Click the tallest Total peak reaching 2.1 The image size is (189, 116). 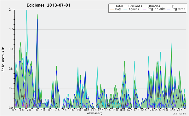click(x=26, y=10)
